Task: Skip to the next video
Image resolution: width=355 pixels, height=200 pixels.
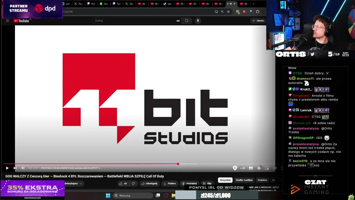Action: tap(15, 168)
